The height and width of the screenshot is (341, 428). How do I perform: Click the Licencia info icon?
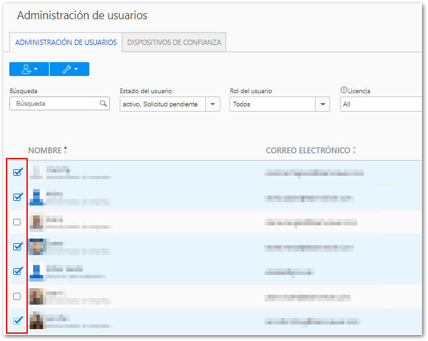[343, 90]
